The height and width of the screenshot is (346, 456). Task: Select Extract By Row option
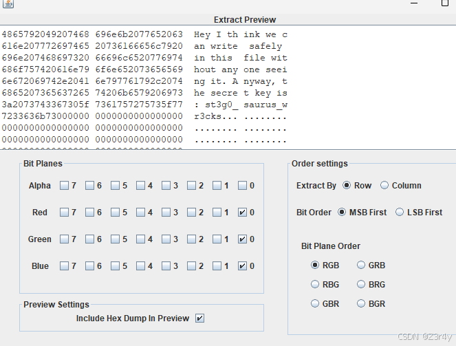(347, 185)
